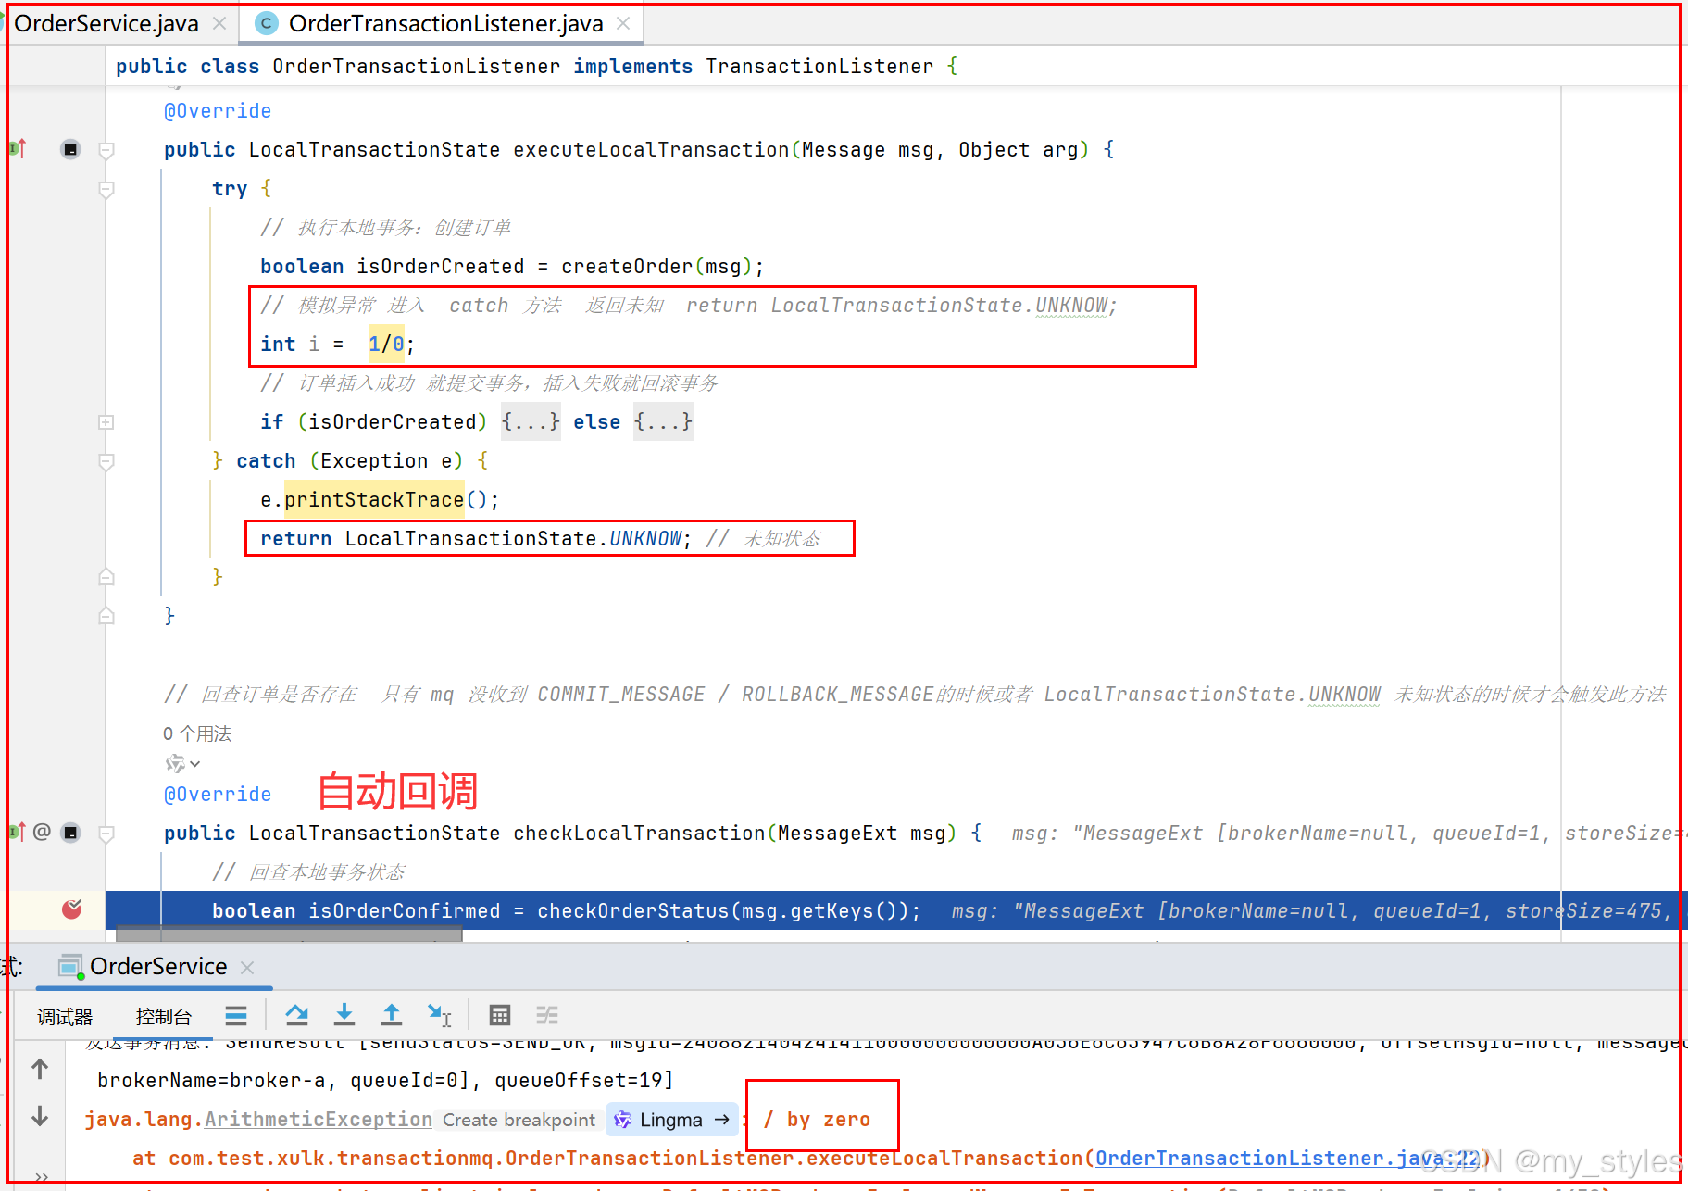Click the Step Into debug icon
The height and width of the screenshot is (1191, 1688).
point(344,1015)
